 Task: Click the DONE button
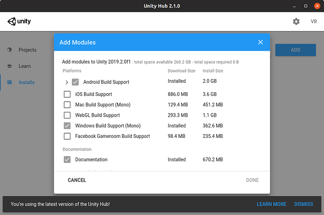[252, 180]
